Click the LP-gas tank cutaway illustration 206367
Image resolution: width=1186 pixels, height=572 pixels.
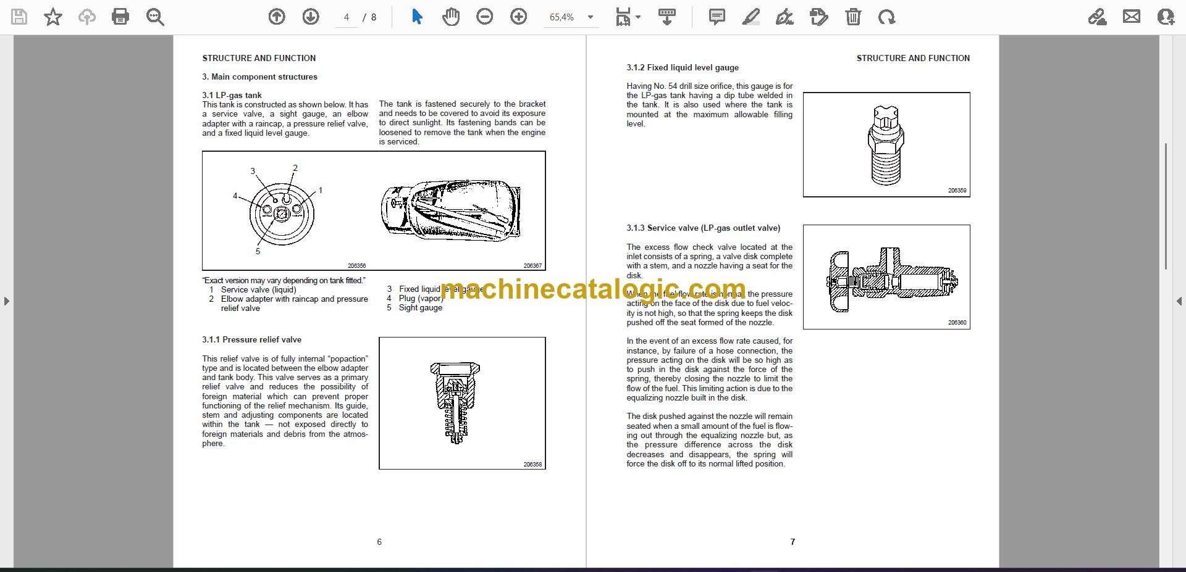(x=451, y=211)
